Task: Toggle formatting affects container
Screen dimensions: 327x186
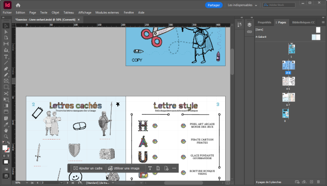Action: pos(4,156)
